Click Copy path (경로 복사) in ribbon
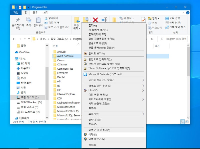This screenshot has width=200, height=149. pos(52,23)
